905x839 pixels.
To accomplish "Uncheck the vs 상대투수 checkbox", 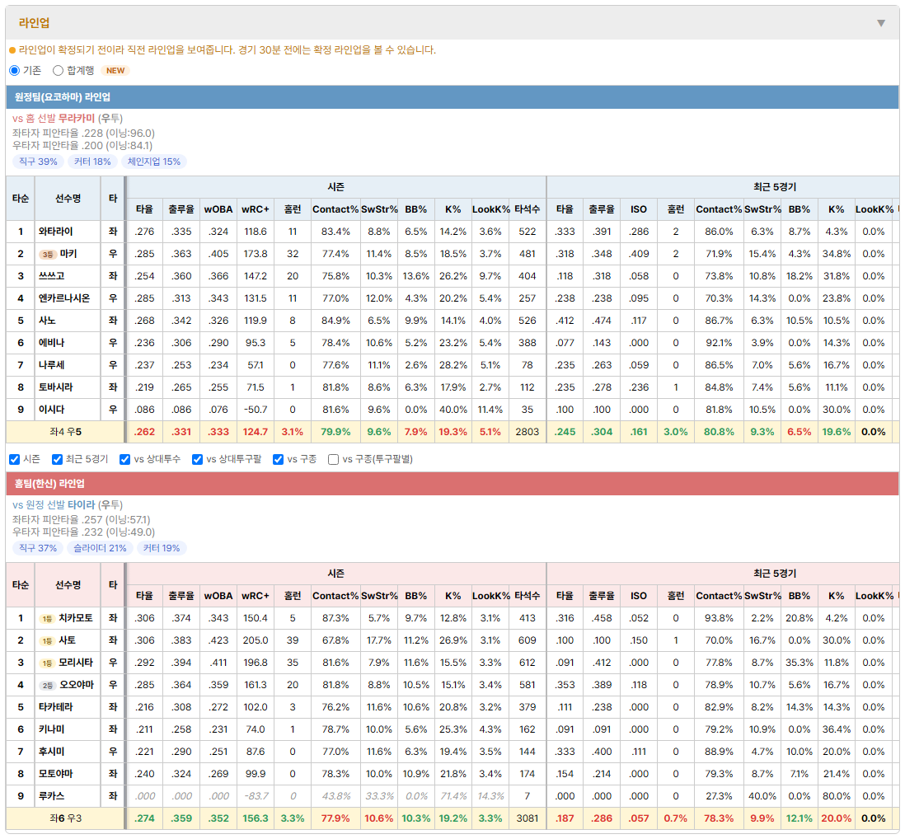I will 124,459.
